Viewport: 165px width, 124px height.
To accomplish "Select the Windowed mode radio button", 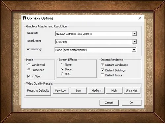I will (29, 65).
